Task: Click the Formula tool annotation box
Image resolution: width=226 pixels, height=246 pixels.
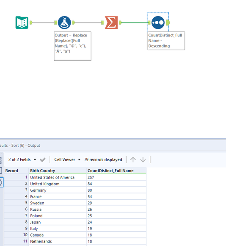Action: 73,46
